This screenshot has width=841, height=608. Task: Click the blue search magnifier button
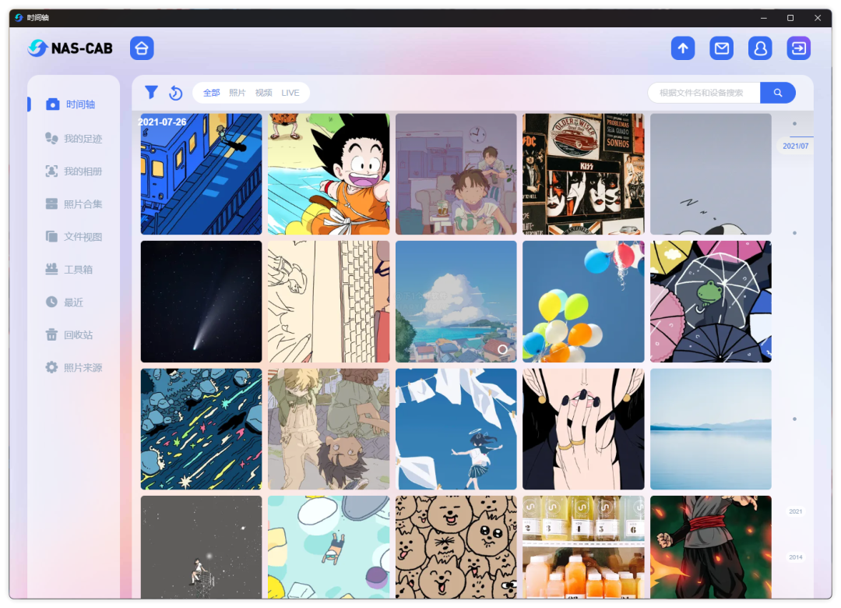pyautogui.click(x=778, y=93)
